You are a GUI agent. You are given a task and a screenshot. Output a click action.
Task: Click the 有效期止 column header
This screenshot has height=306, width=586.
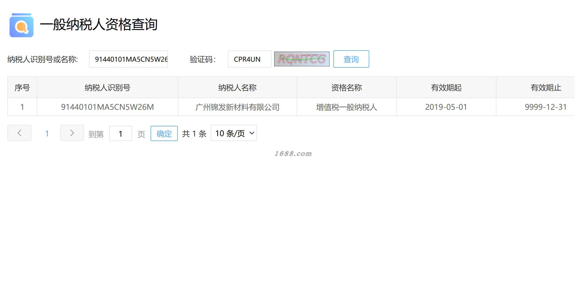point(545,88)
